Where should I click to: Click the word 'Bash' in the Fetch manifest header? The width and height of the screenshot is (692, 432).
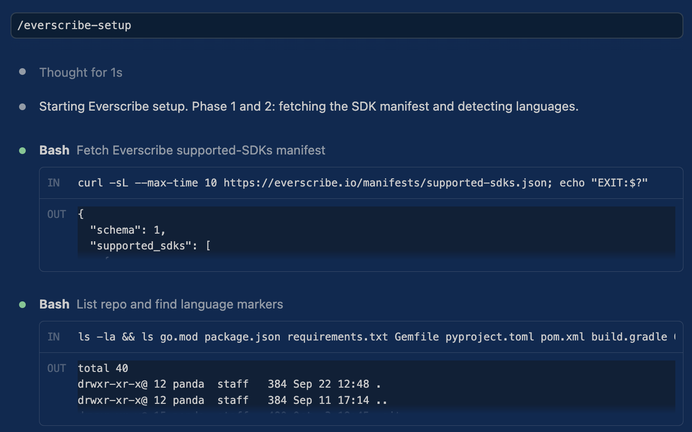coord(54,150)
